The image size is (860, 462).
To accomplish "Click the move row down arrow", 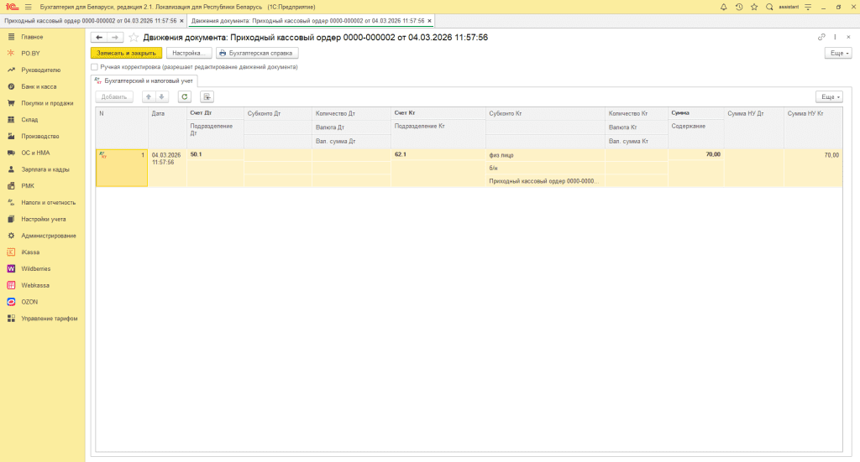I will [163, 96].
